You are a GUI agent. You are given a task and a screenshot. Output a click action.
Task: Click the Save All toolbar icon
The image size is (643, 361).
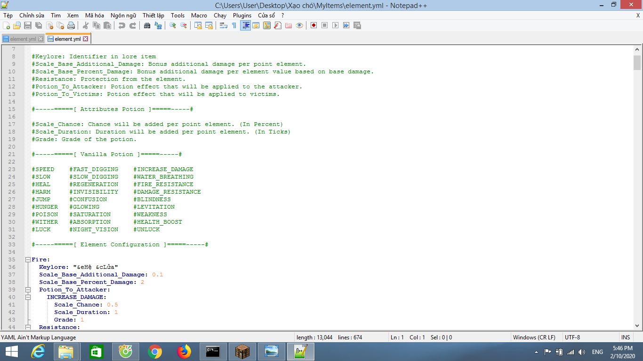[39, 25]
